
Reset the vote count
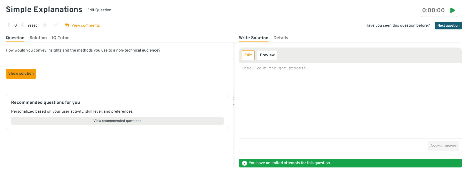coord(32,25)
